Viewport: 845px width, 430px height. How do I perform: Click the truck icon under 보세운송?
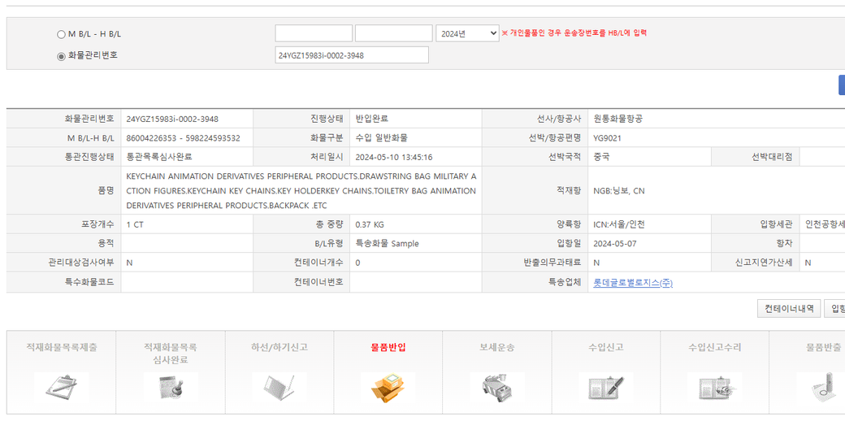496,388
